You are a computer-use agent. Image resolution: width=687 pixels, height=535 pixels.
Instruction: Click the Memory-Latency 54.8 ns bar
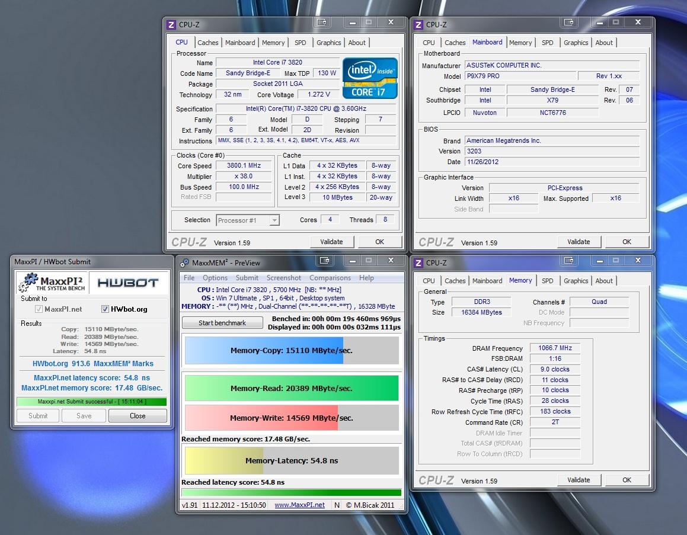(x=292, y=460)
